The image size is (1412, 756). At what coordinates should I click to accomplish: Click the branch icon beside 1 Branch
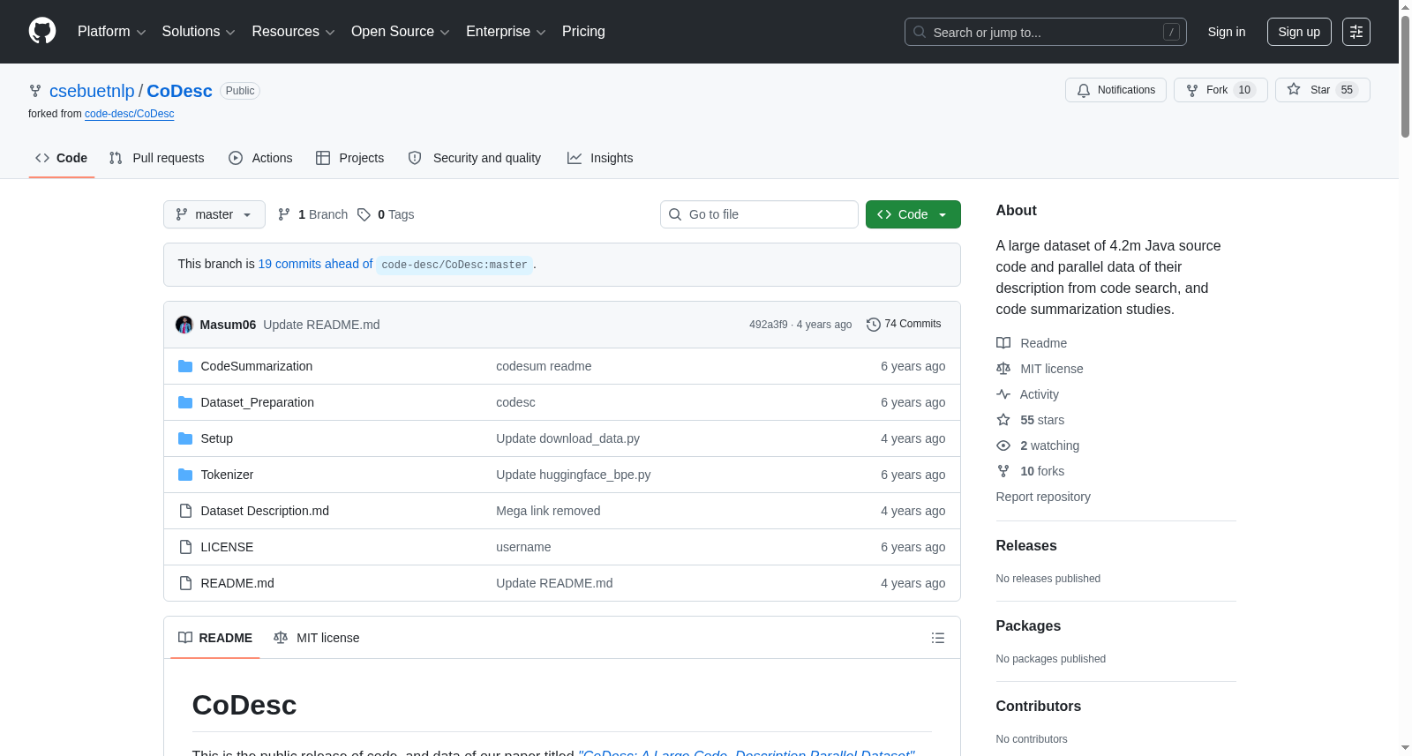pos(284,214)
